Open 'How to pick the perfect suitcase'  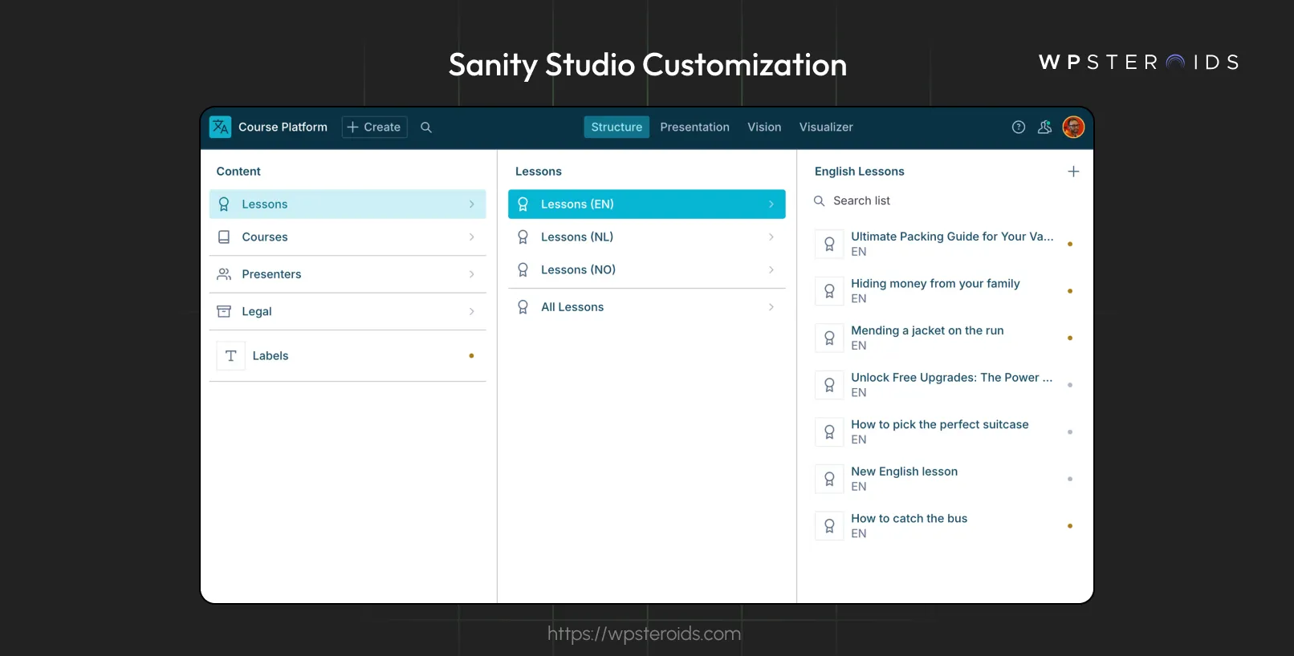[946, 432]
